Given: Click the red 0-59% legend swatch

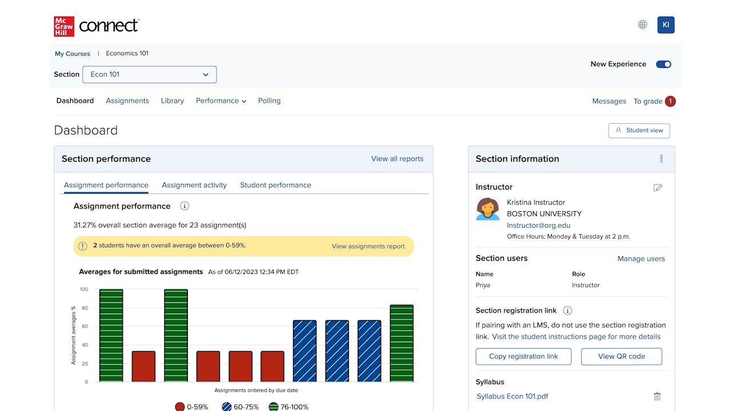Looking at the screenshot, I should click(180, 407).
